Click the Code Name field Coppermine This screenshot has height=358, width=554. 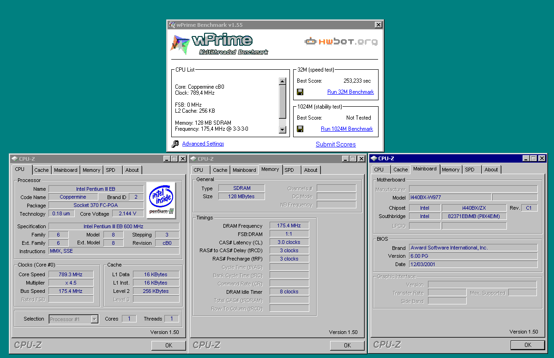pyautogui.click(x=73, y=197)
